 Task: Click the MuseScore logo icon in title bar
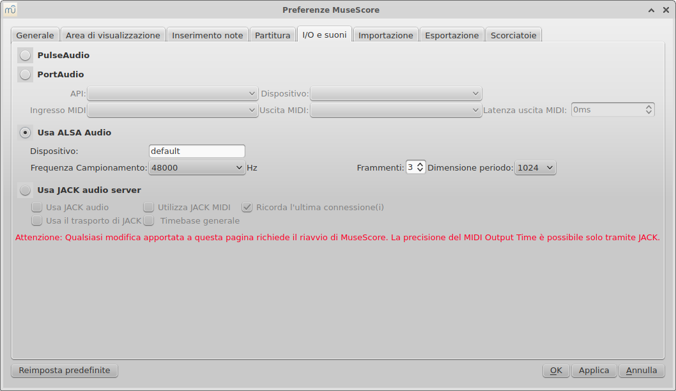click(x=10, y=10)
